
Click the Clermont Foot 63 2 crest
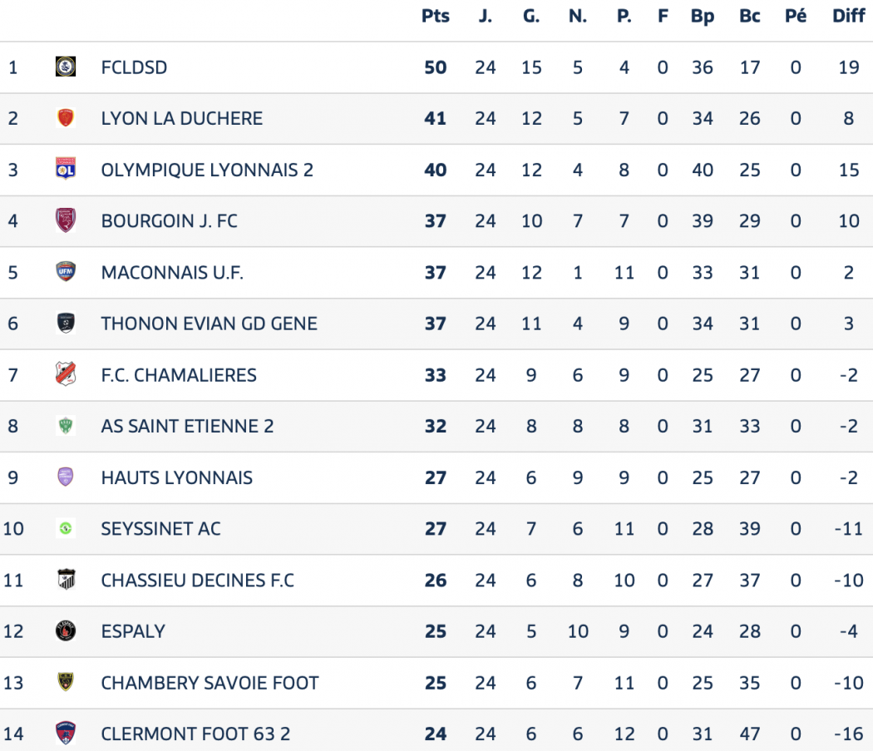coord(66,734)
